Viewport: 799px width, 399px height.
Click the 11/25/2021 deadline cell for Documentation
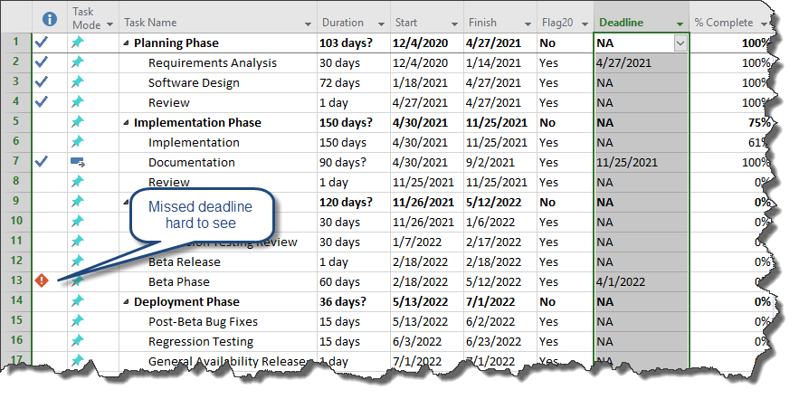[x=642, y=162]
